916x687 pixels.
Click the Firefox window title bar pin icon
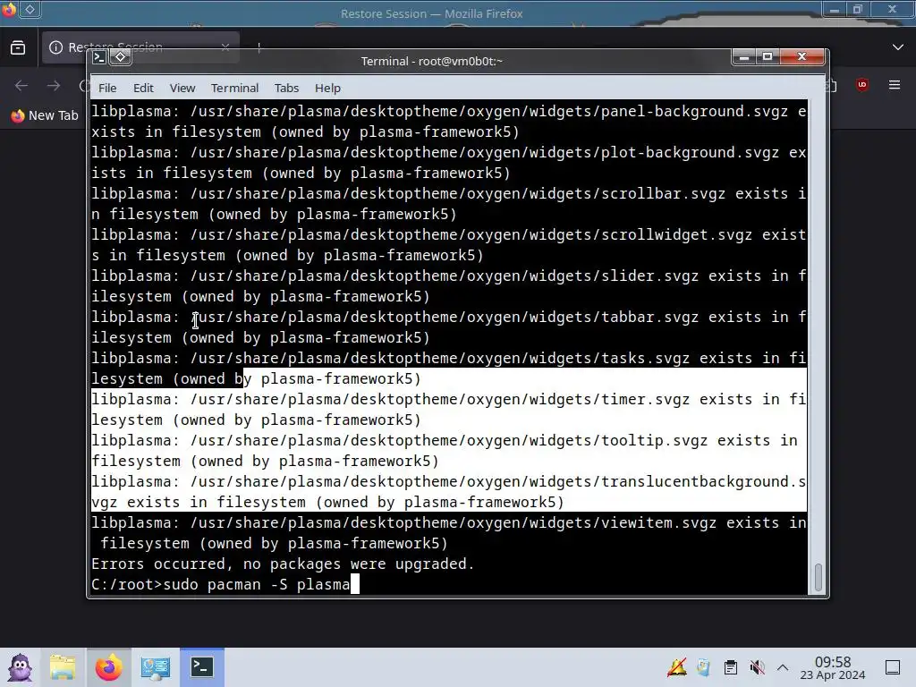click(30, 9)
